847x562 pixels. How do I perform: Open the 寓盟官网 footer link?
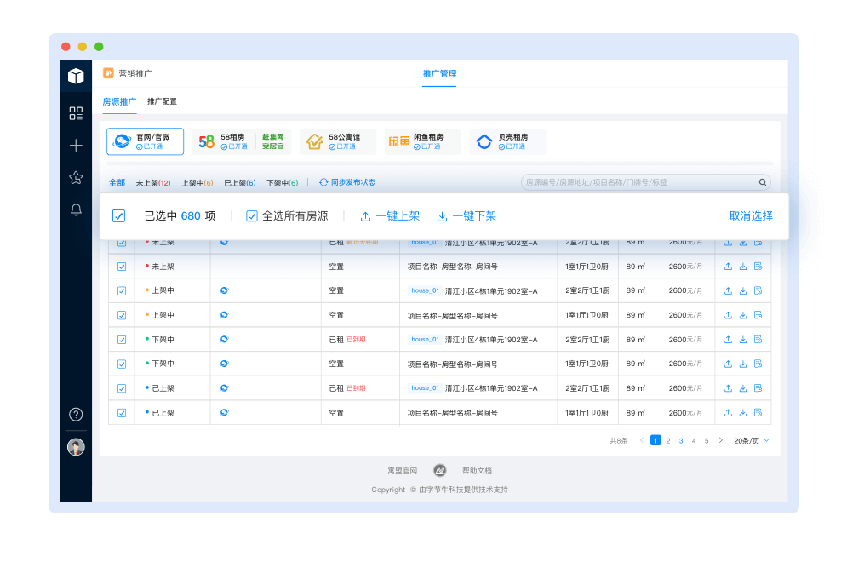(x=403, y=471)
